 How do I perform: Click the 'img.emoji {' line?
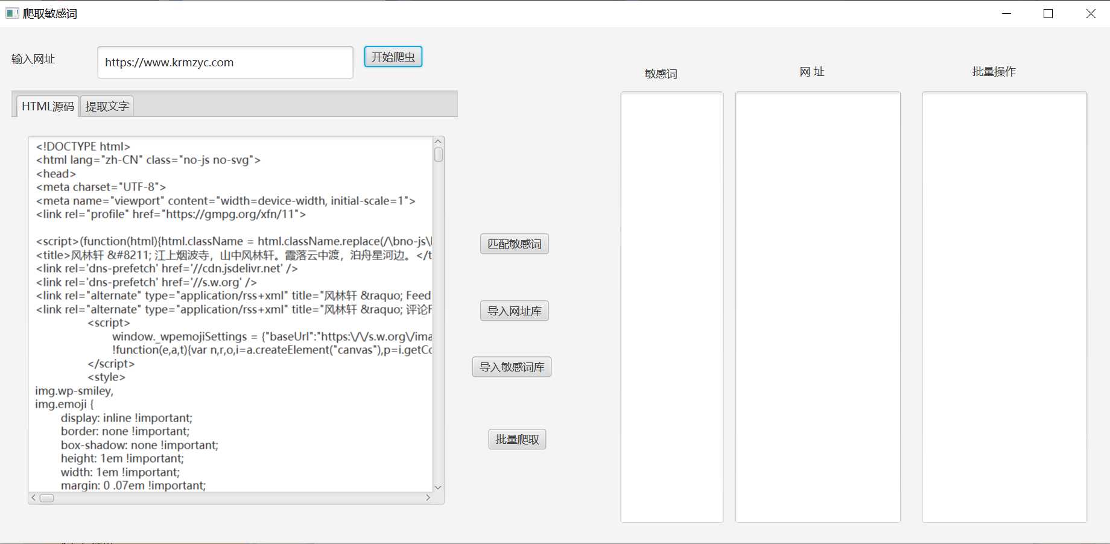pyautogui.click(x=65, y=404)
